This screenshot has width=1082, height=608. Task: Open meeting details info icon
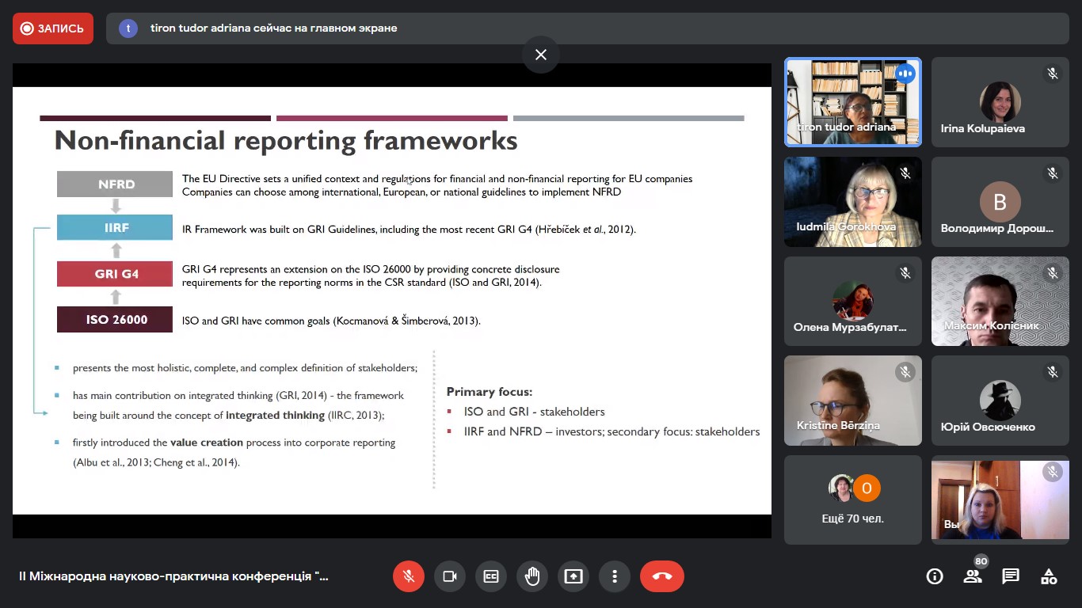[935, 576]
